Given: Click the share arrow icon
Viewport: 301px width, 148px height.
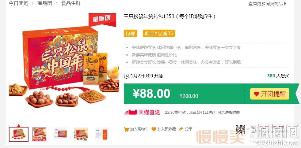Looking at the screenshot, I should [181, 129].
